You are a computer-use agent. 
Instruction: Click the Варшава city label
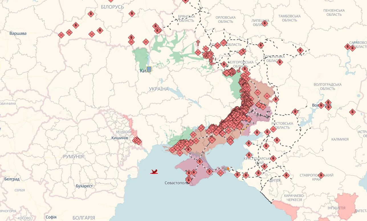[18, 33]
